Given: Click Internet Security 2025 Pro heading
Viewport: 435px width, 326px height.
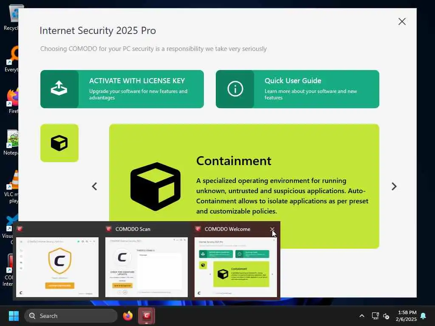Looking at the screenshot, I should coord(98,31).
